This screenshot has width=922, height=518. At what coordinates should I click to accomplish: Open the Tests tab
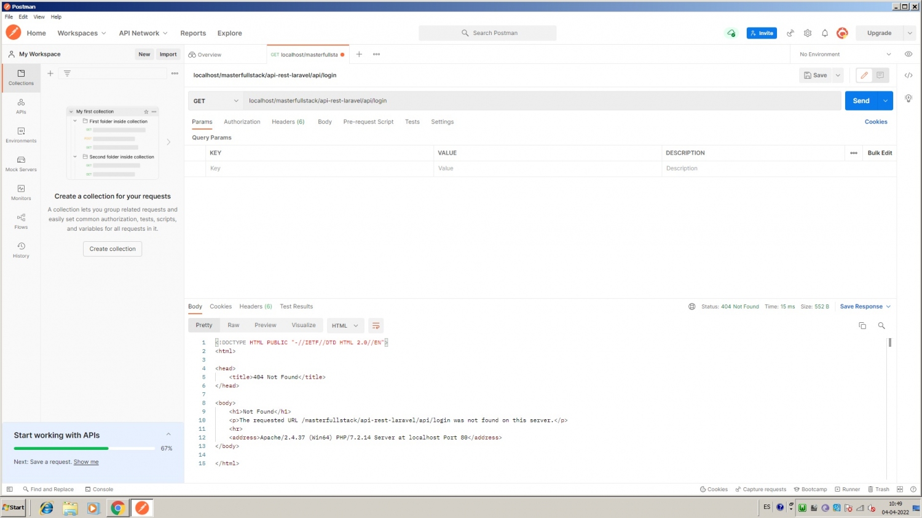412,122
